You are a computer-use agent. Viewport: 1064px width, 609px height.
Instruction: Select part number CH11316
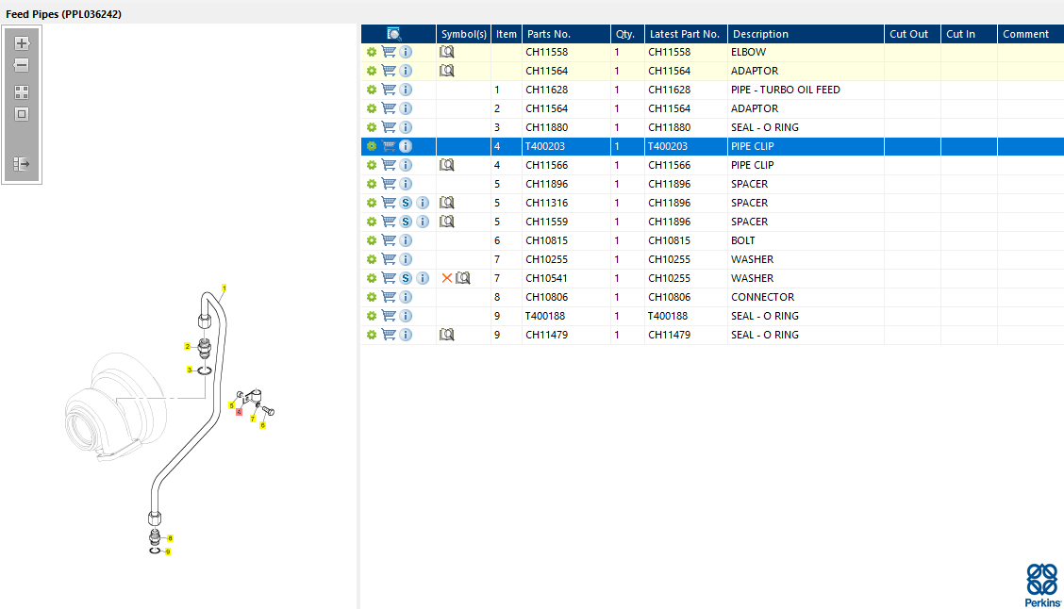coord(546,203)
